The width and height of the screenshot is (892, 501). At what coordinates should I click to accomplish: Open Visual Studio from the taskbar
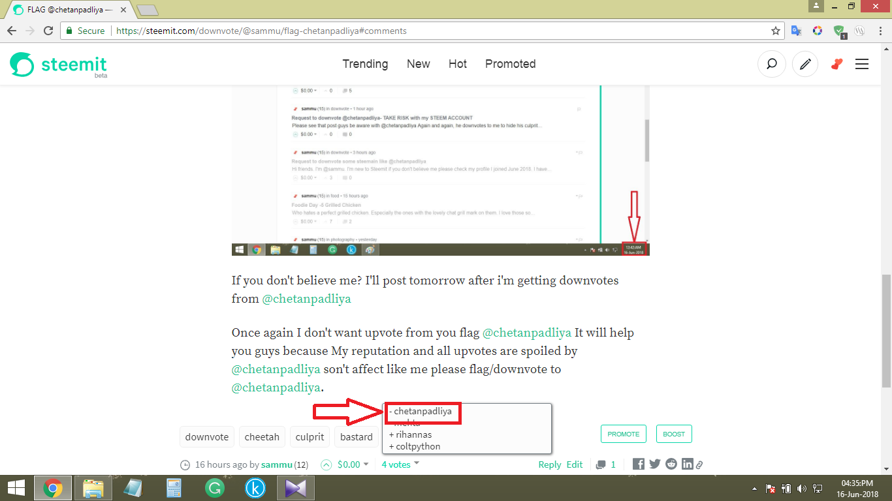click(x=295, y=487)
